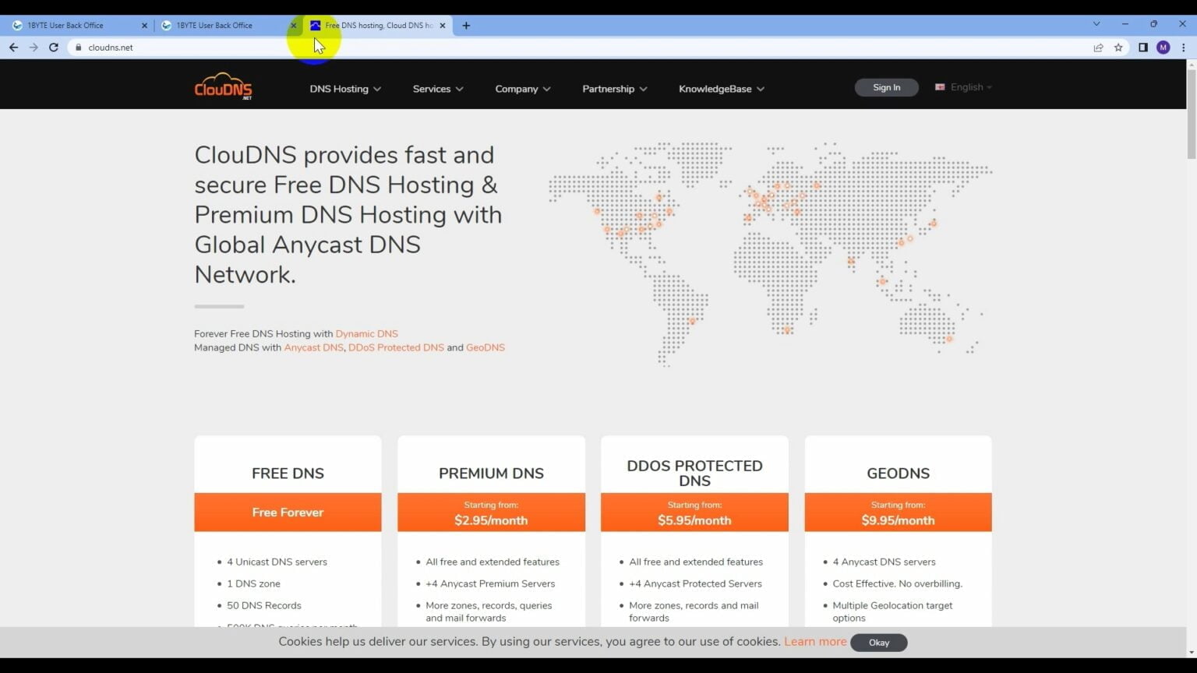
Task: Click the browser back arrow icon
Action: 13,48
